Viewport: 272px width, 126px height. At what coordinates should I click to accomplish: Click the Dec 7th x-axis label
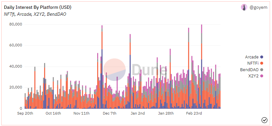[110, 114]
